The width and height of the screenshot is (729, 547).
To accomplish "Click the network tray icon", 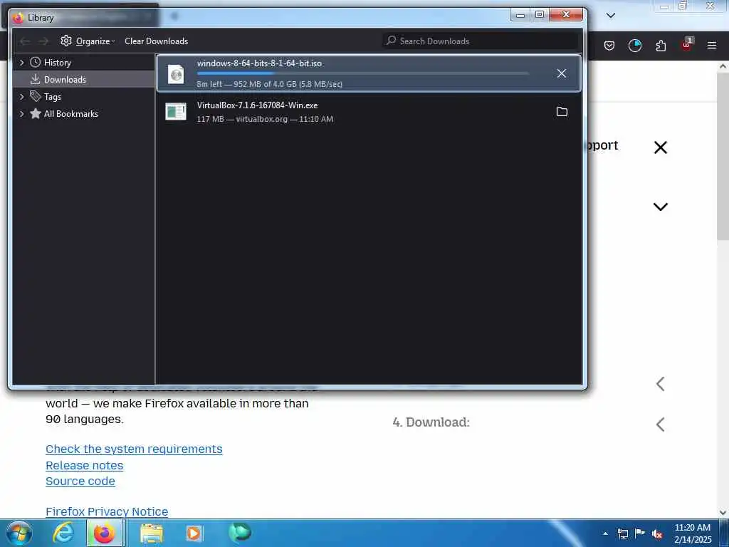I will (623, 534).
